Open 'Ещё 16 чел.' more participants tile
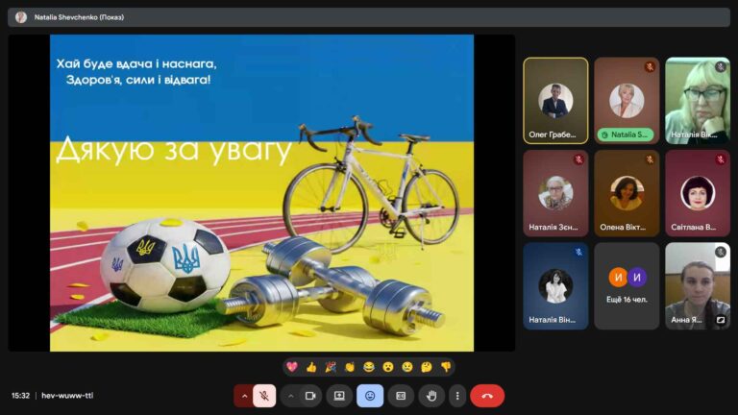 627,285
